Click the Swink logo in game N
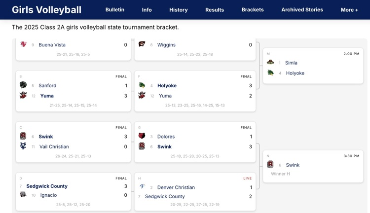This screenshot has height=213, width=370. (x=270, y=165)
